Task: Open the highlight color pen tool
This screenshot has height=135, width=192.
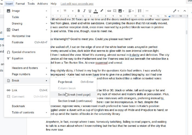Action: click(102, 11)
